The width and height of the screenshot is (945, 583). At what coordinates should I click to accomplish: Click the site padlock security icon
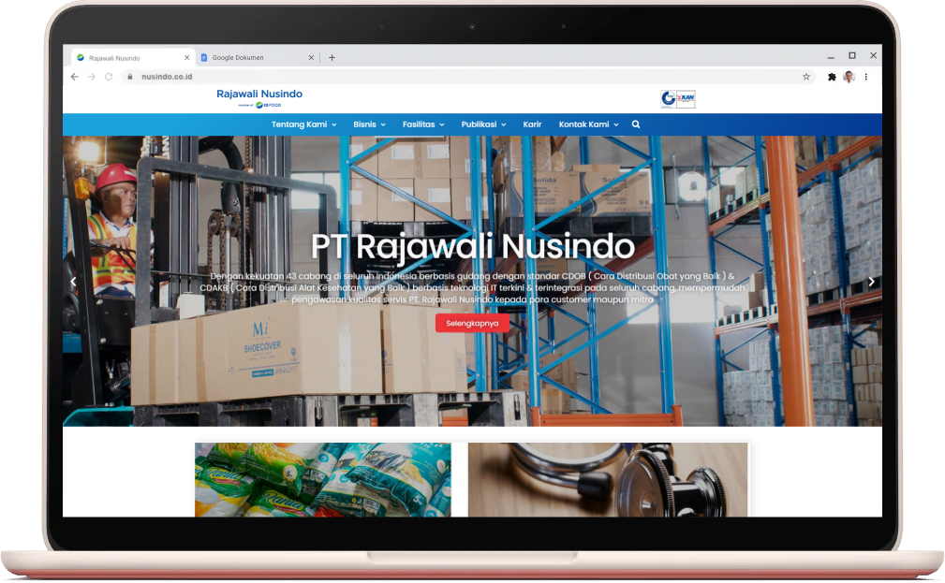coord(130,77)
